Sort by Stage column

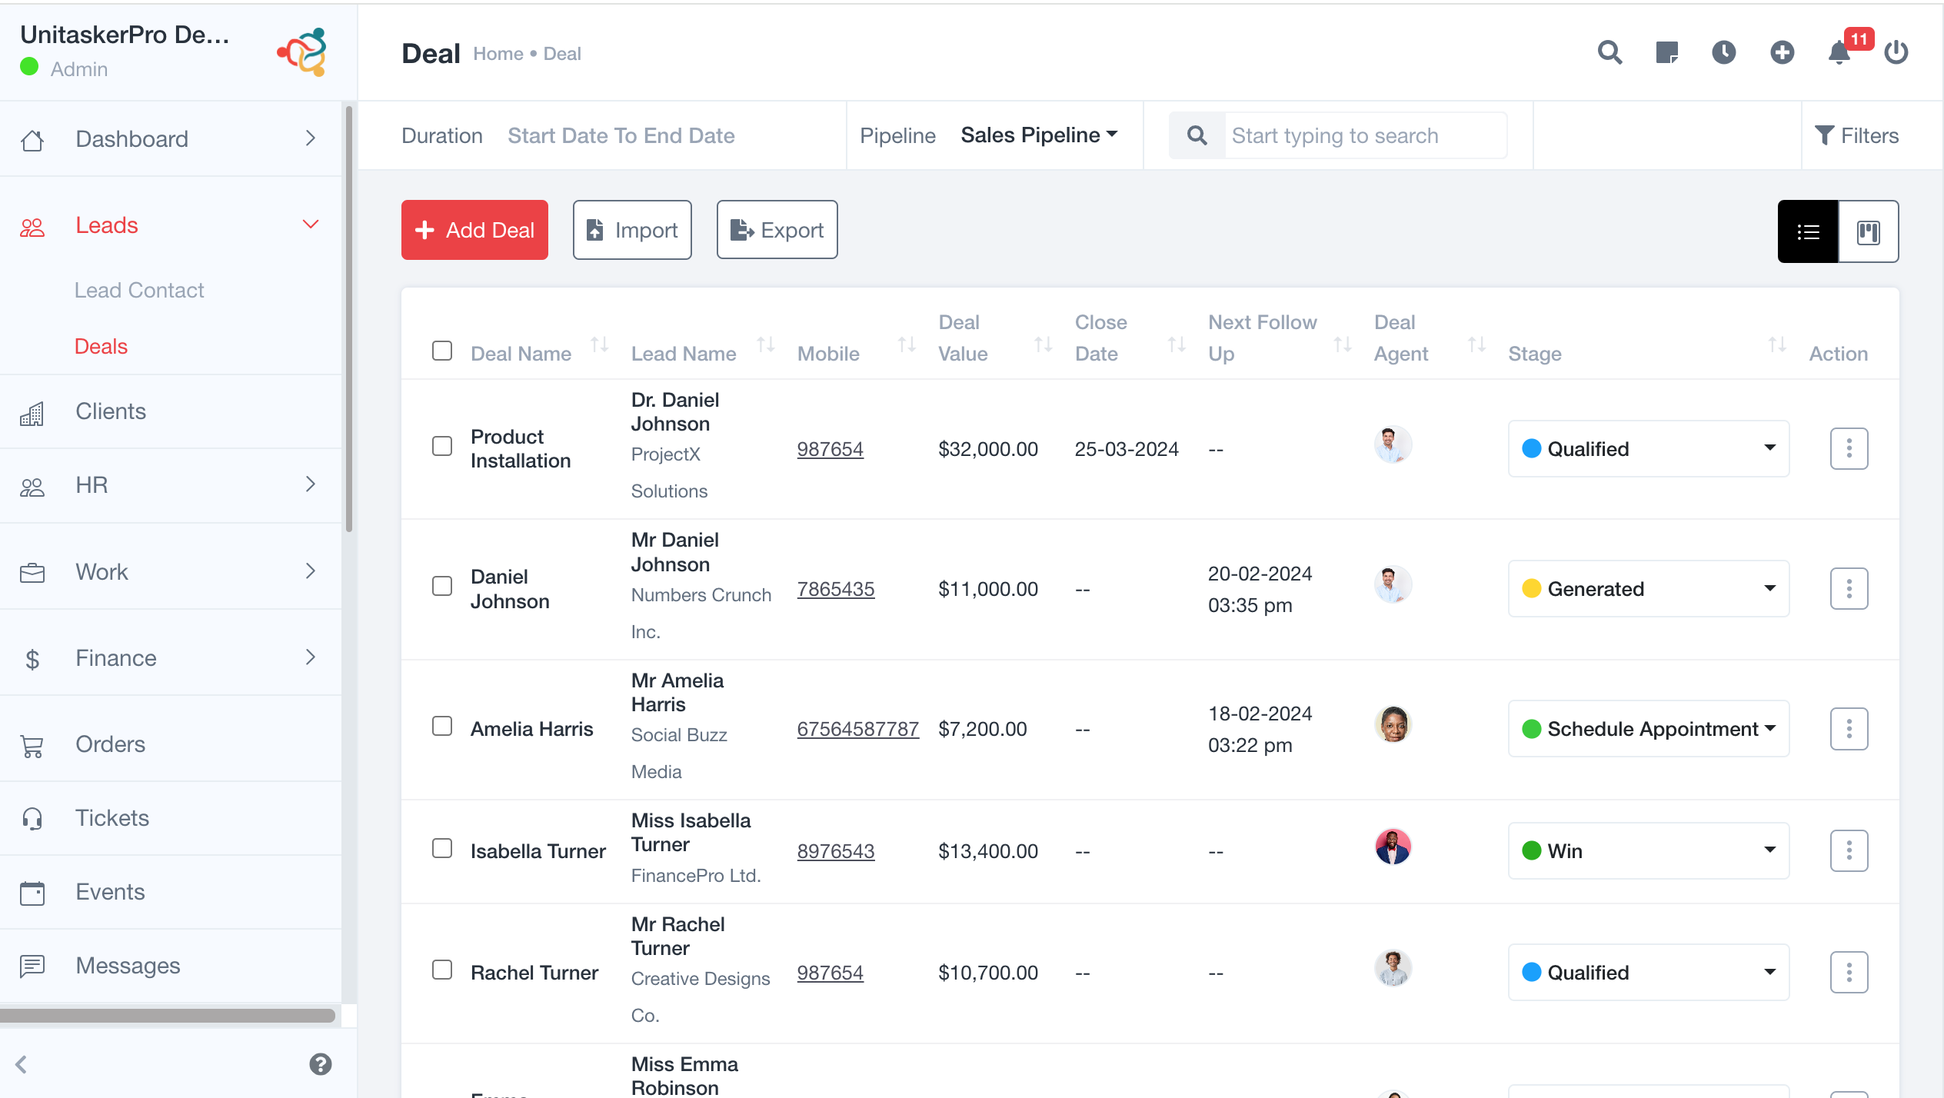point(1777,344)
